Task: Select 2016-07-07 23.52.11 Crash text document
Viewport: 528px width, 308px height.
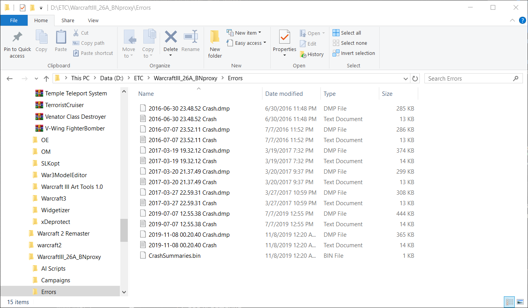Action: point(183,140)
